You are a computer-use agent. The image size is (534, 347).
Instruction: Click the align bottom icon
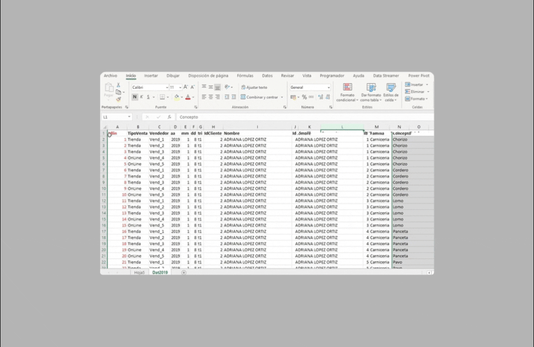point(217,87)
